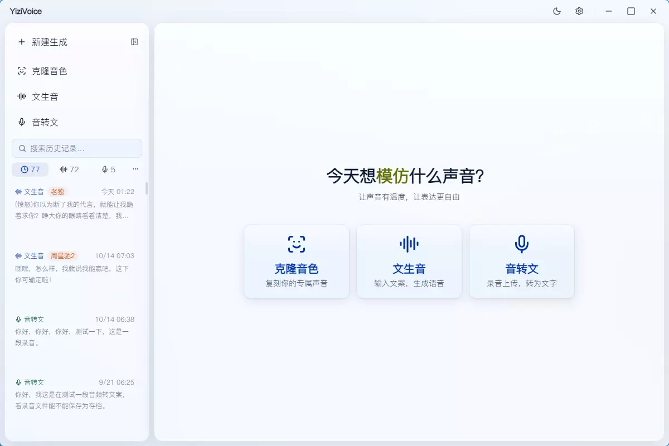Viewport: 669px width, 446px height.
Task: Click 文生音 card waveform icon
Action: [x=409, y=244]
